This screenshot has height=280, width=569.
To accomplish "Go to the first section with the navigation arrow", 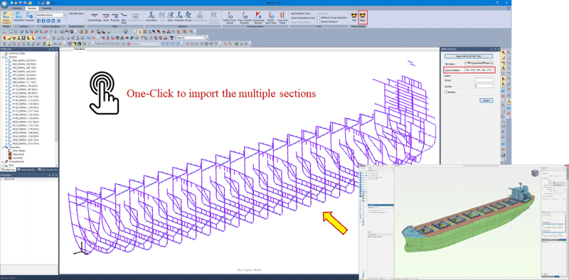I will (39, 21).
